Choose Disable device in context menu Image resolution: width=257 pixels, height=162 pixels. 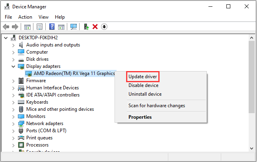[143, 85]
